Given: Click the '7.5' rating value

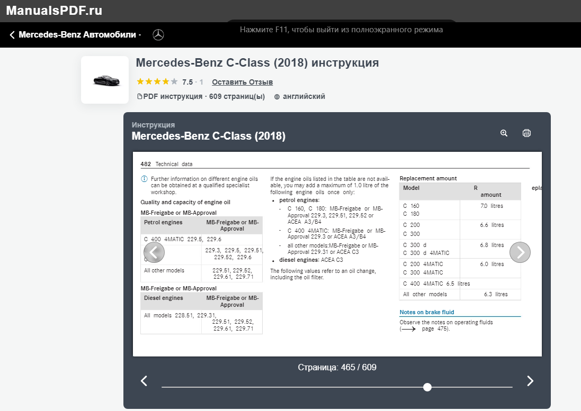Looking at the screenshot, I should coord(187,82).
